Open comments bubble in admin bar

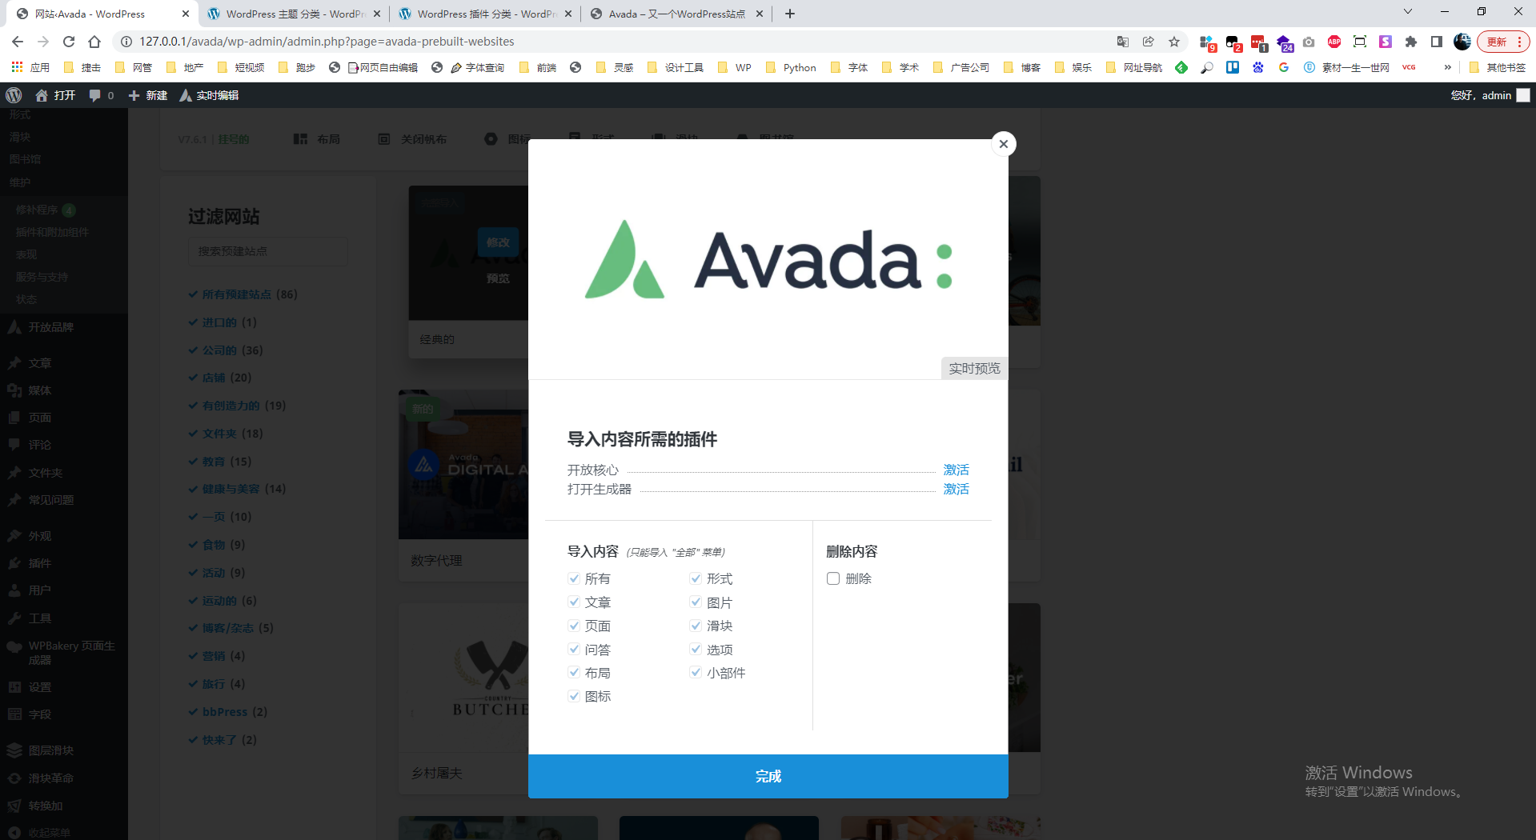[101, 95]
